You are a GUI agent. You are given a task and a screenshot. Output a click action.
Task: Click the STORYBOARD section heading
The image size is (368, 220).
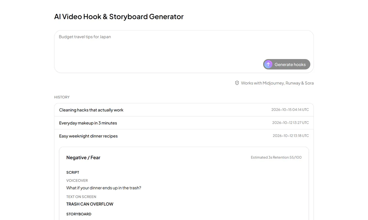79,214
